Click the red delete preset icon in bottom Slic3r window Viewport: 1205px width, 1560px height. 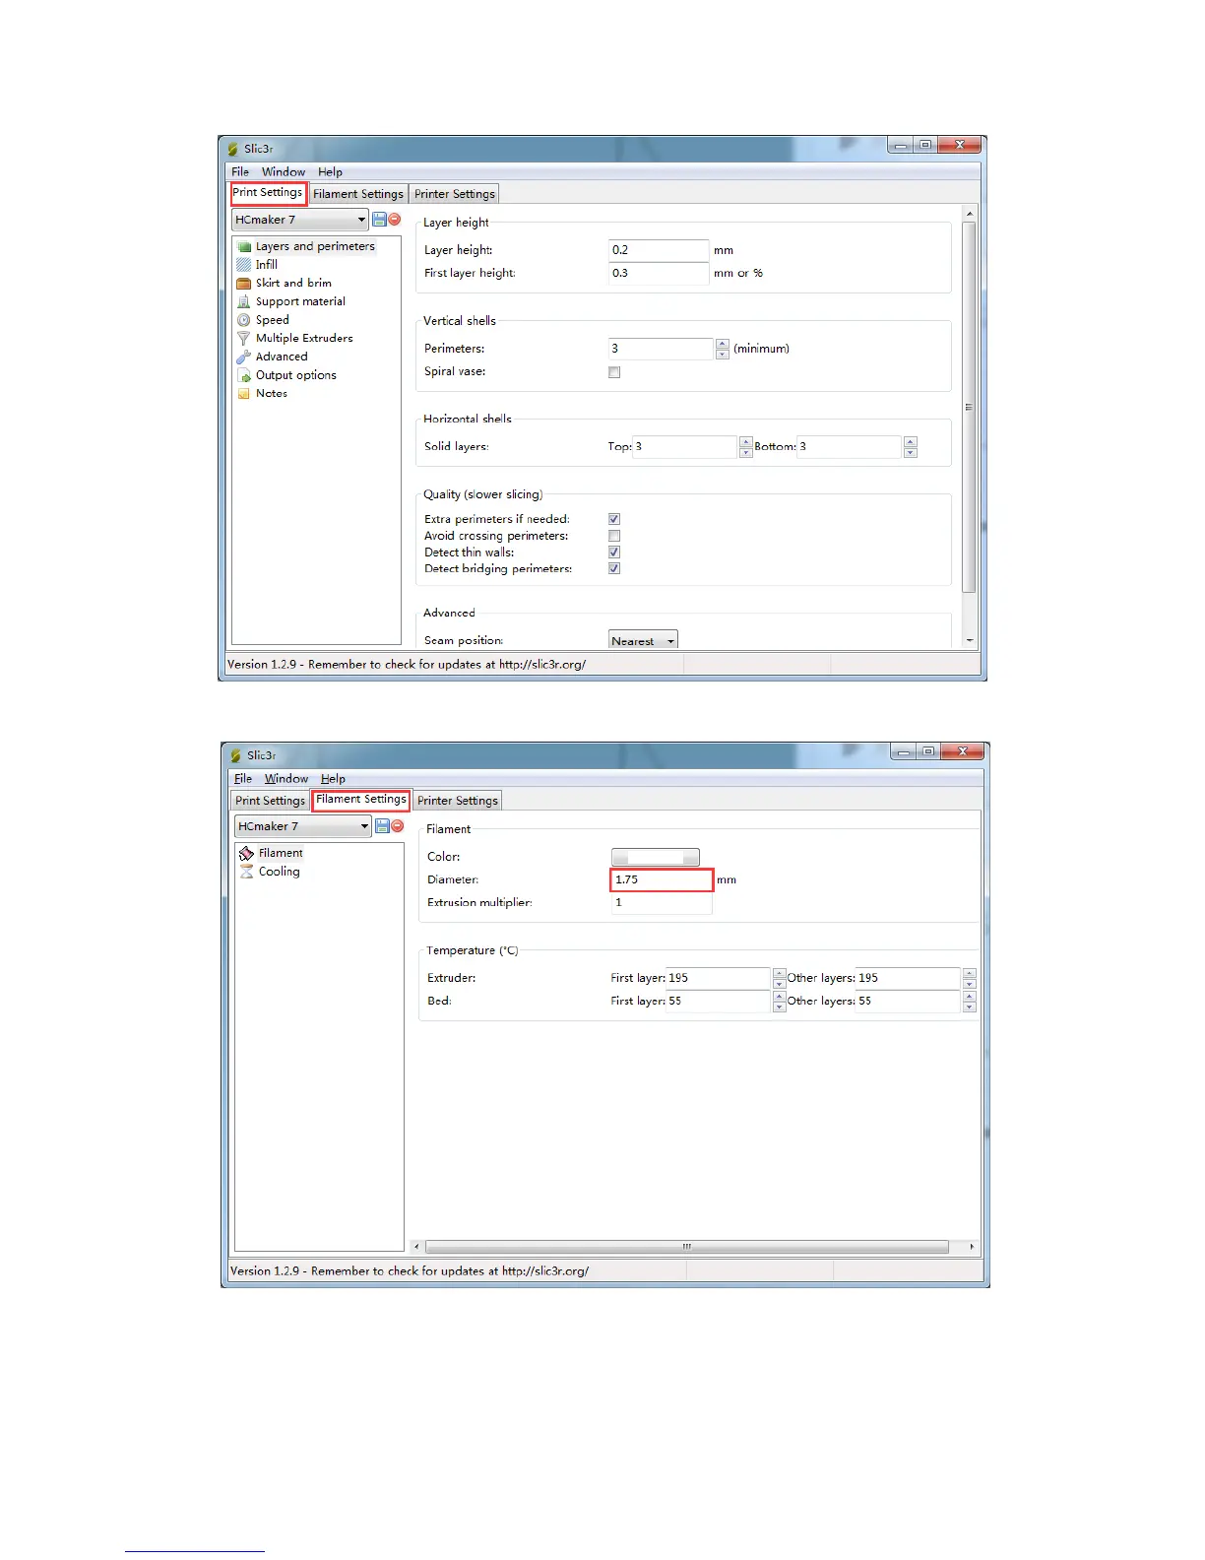398,826
